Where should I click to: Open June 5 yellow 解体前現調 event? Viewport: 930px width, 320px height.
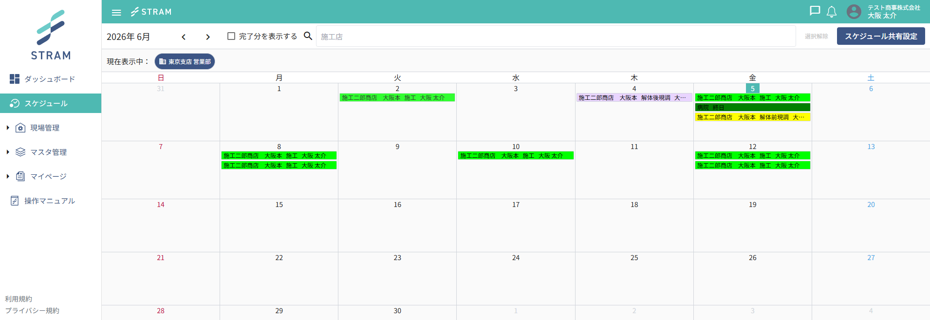pos(753,117)
